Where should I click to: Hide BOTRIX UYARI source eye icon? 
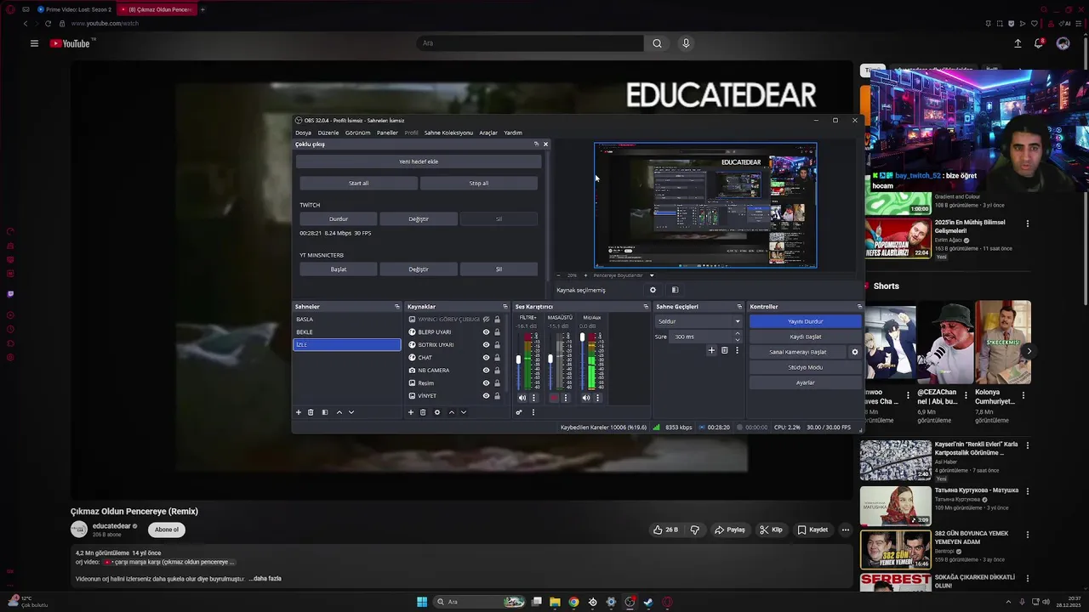click(x=486, y=345)
